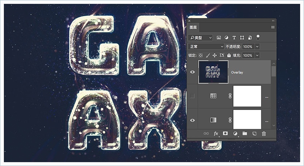The height and width of the screenshot is (166, 304).
Task: Hide the Overlay layer
Action: click(x=192, y=72)
